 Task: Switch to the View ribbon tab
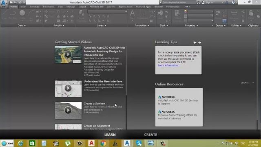(x=60, y=7)
